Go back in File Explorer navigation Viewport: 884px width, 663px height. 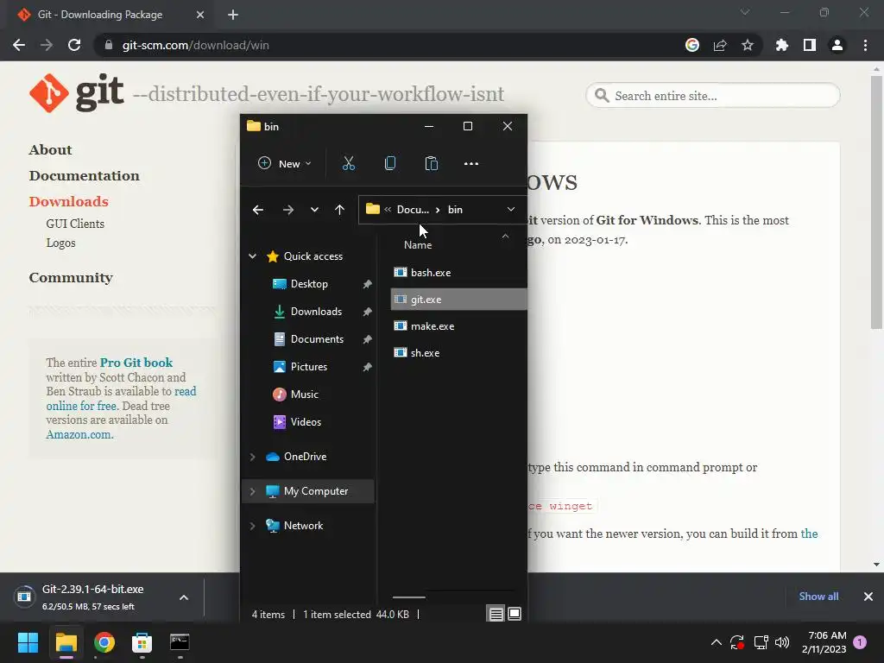point(258,210)
